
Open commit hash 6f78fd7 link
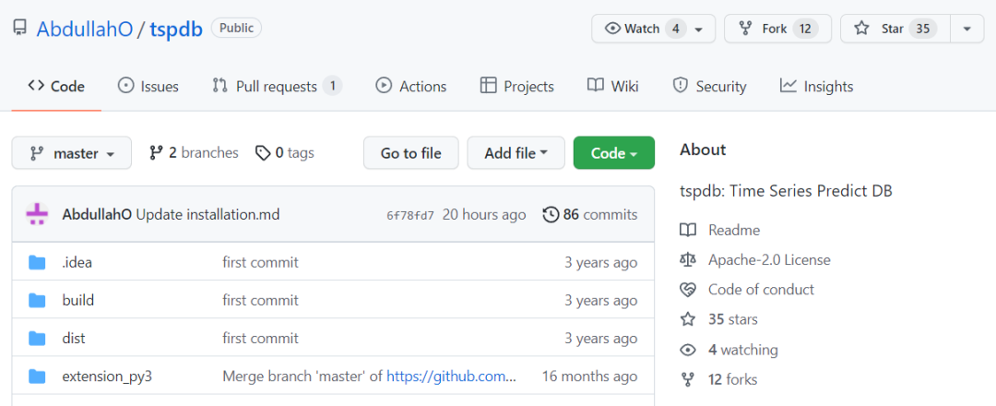[x=410, y=215]
